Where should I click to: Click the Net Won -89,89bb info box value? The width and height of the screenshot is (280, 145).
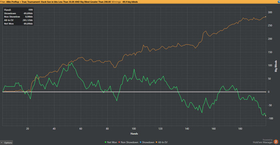pos(28,24)
